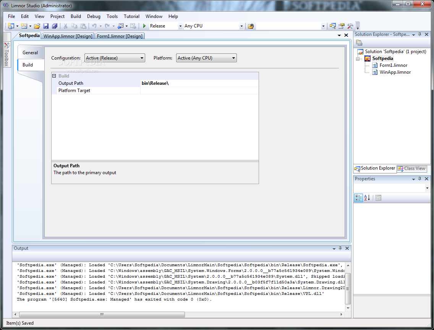434x330 pixels.
Task: Click the Undo arrow icon
Action: click(x=94, y=26)
